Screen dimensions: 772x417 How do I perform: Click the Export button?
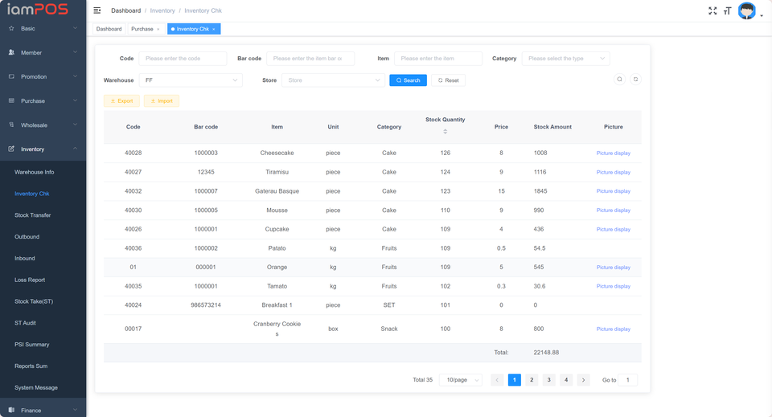[121, 101]
